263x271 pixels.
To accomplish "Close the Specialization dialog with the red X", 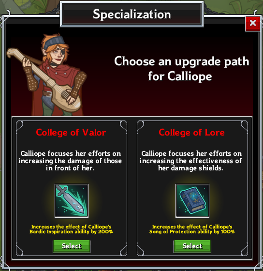I will tap(253, 24).
